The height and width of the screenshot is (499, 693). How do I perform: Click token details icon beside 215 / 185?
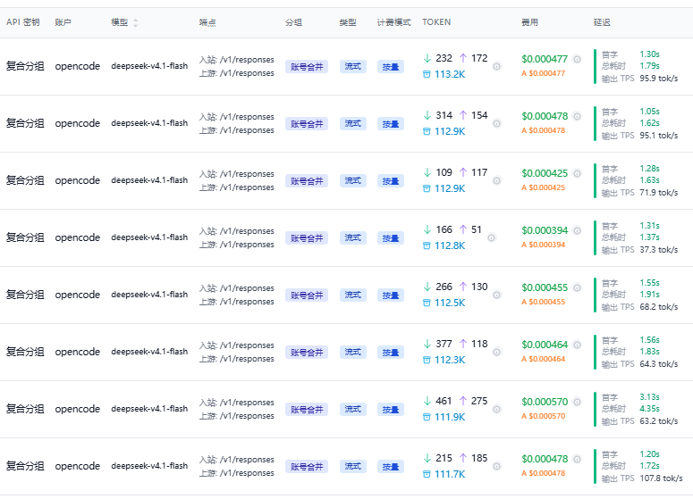click(497, 466)
